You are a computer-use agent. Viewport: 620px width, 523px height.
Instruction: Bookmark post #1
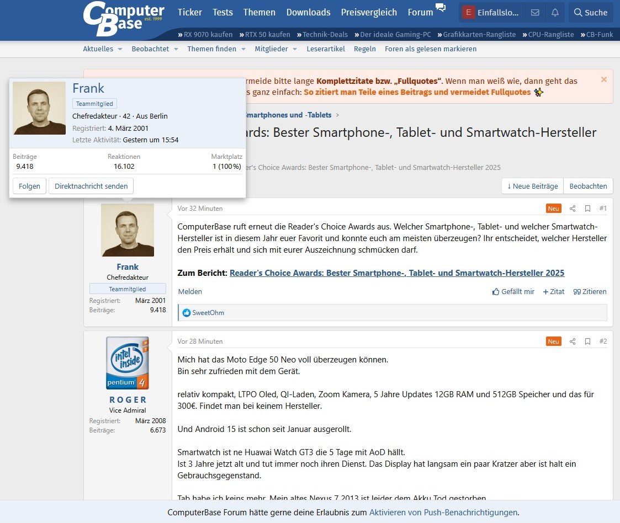pyautogui.click(x=587, y=209)
